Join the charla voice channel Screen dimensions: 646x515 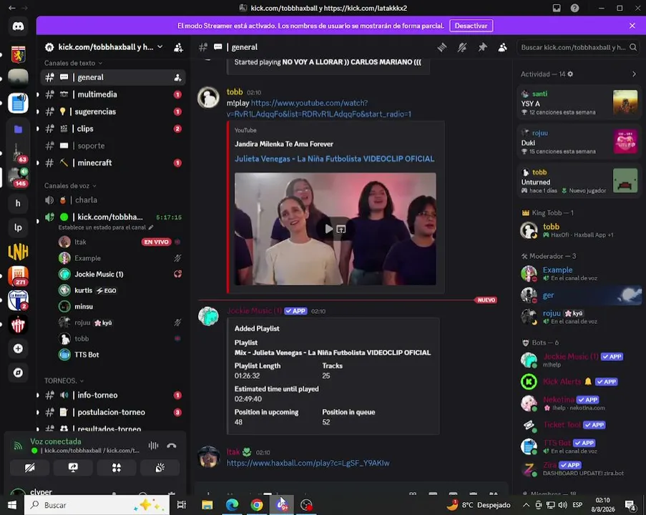113,200
